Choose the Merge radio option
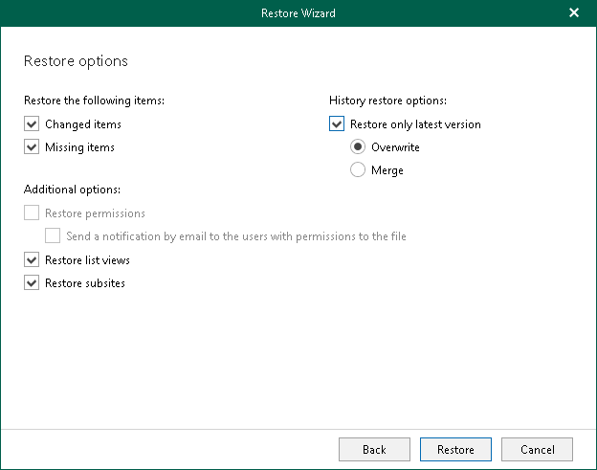The image size is (597, 470). [358, 170]
